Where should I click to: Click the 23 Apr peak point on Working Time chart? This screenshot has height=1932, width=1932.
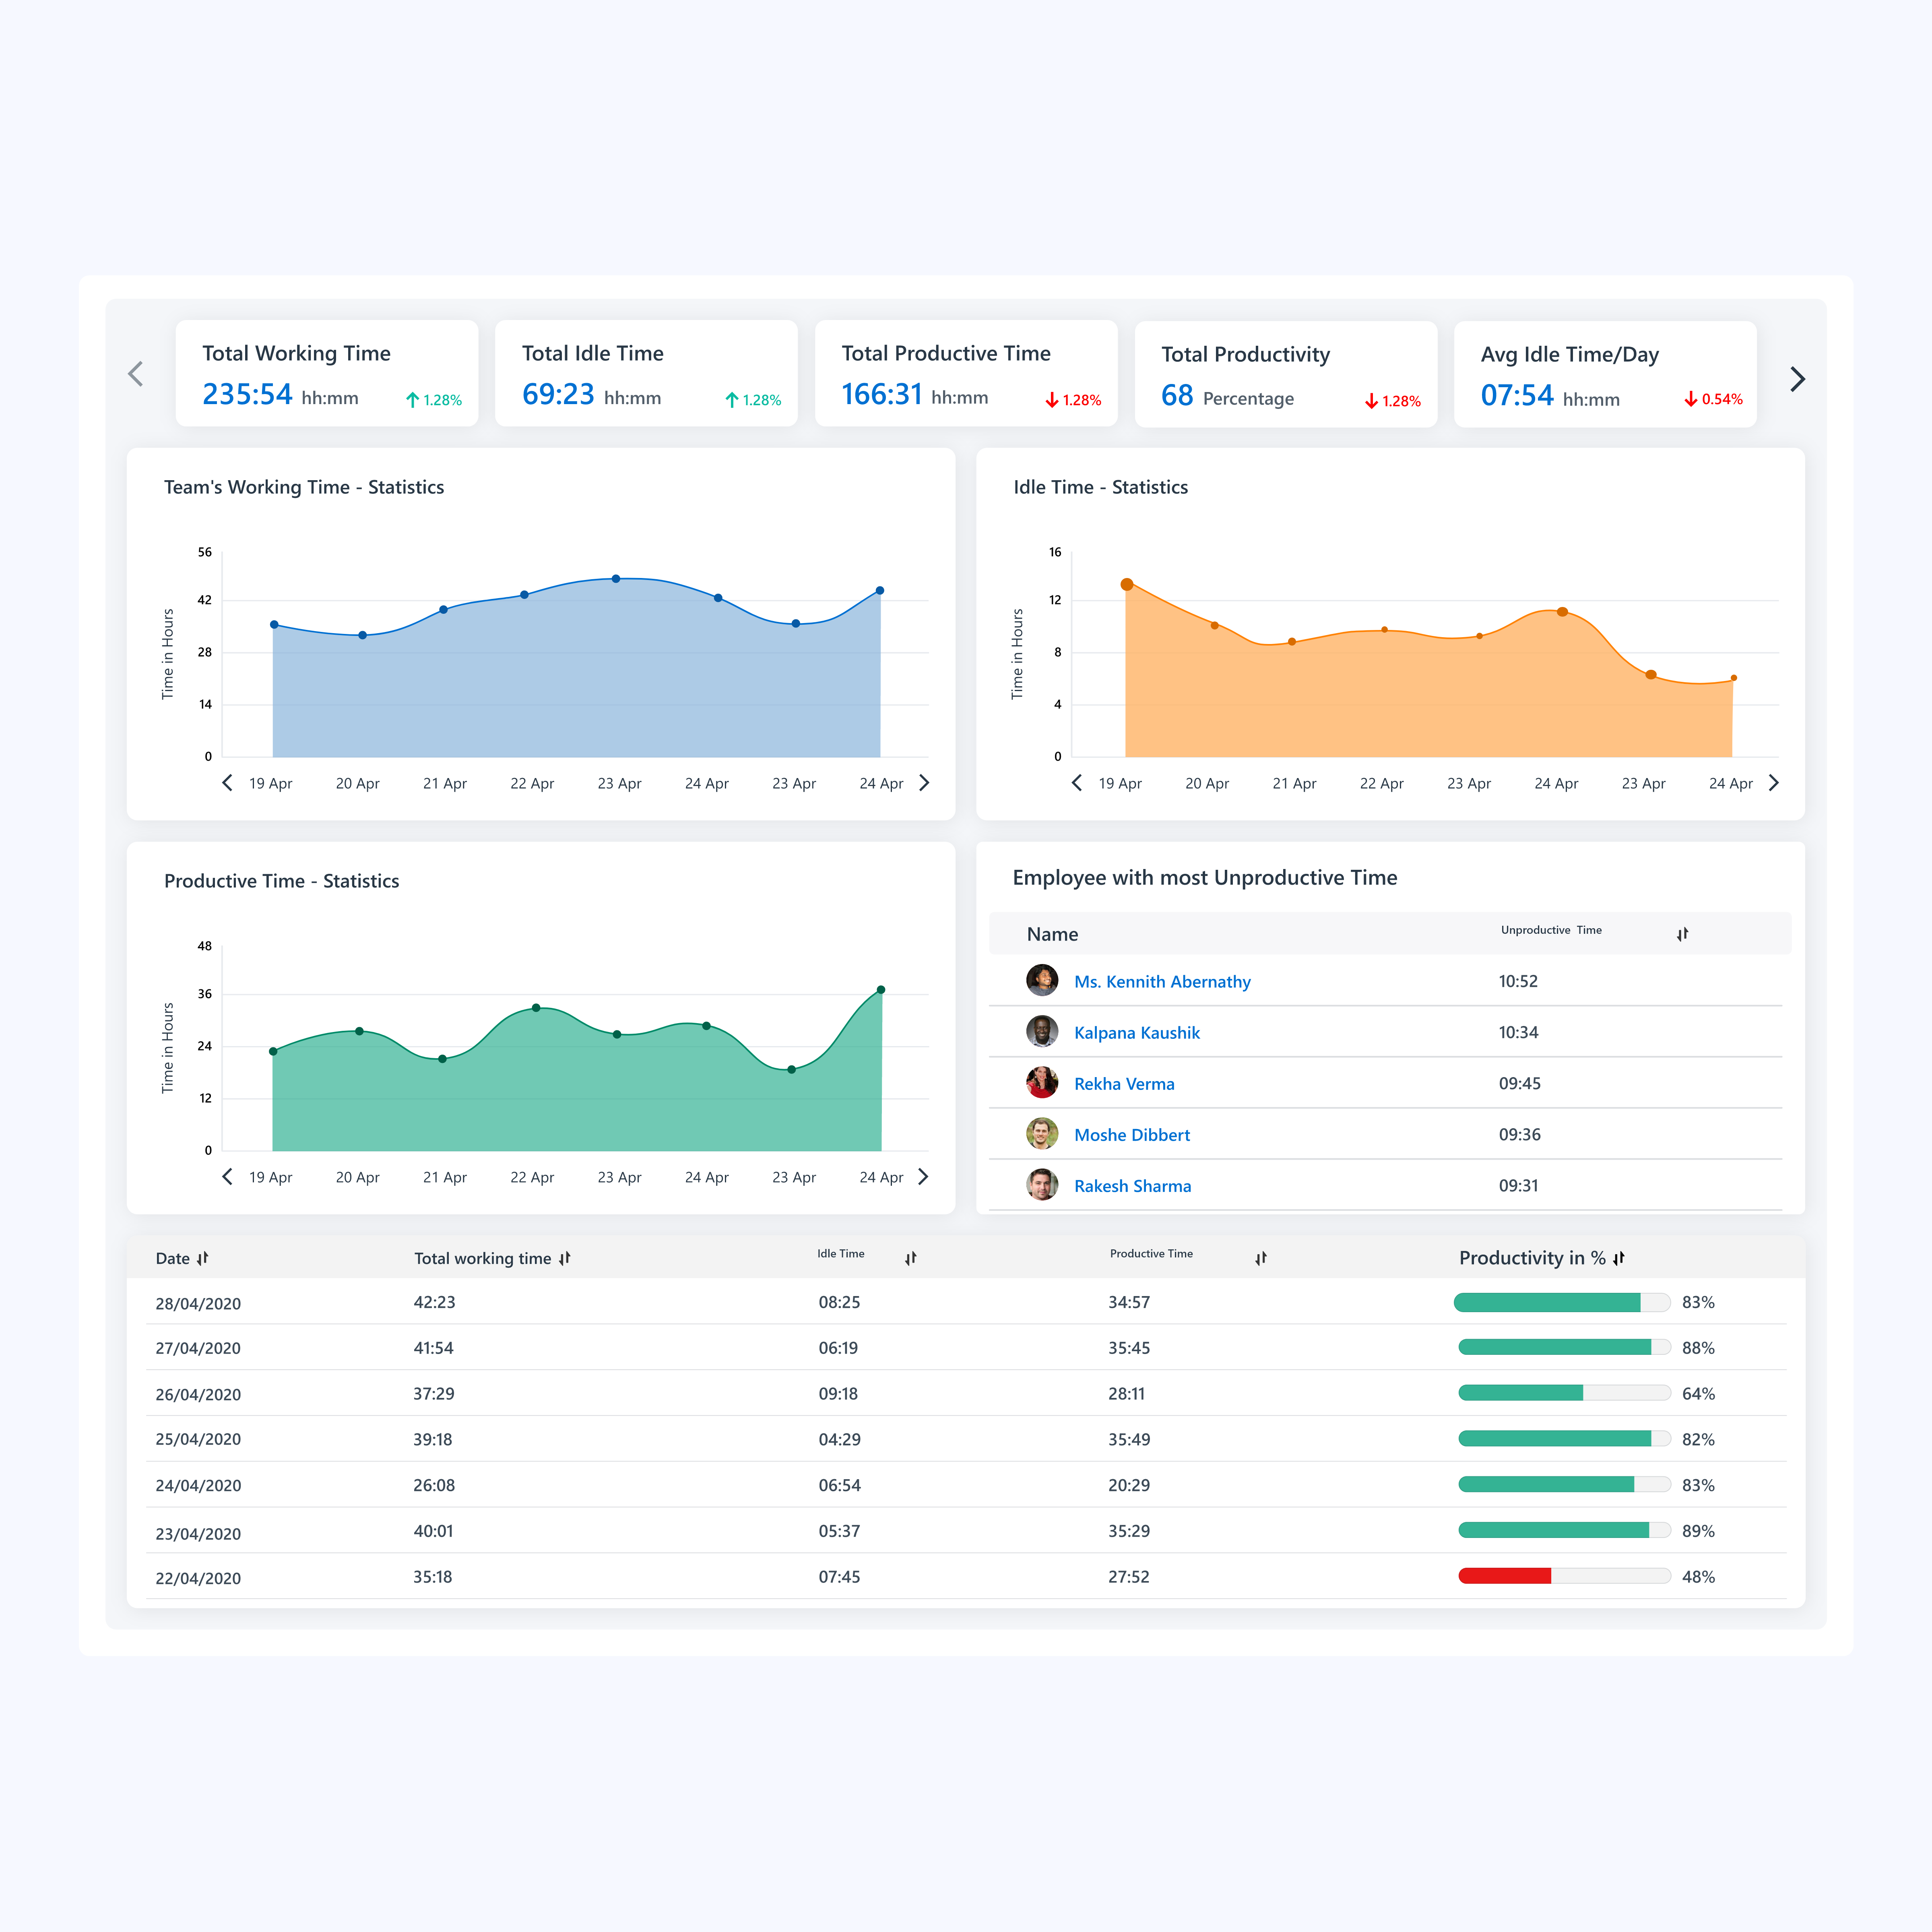[616, 579]
